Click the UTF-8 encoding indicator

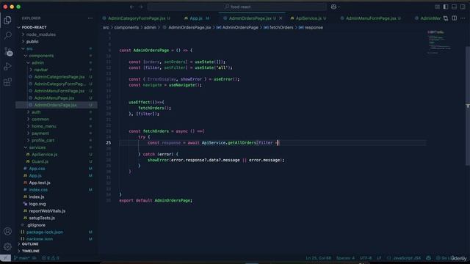366,257
